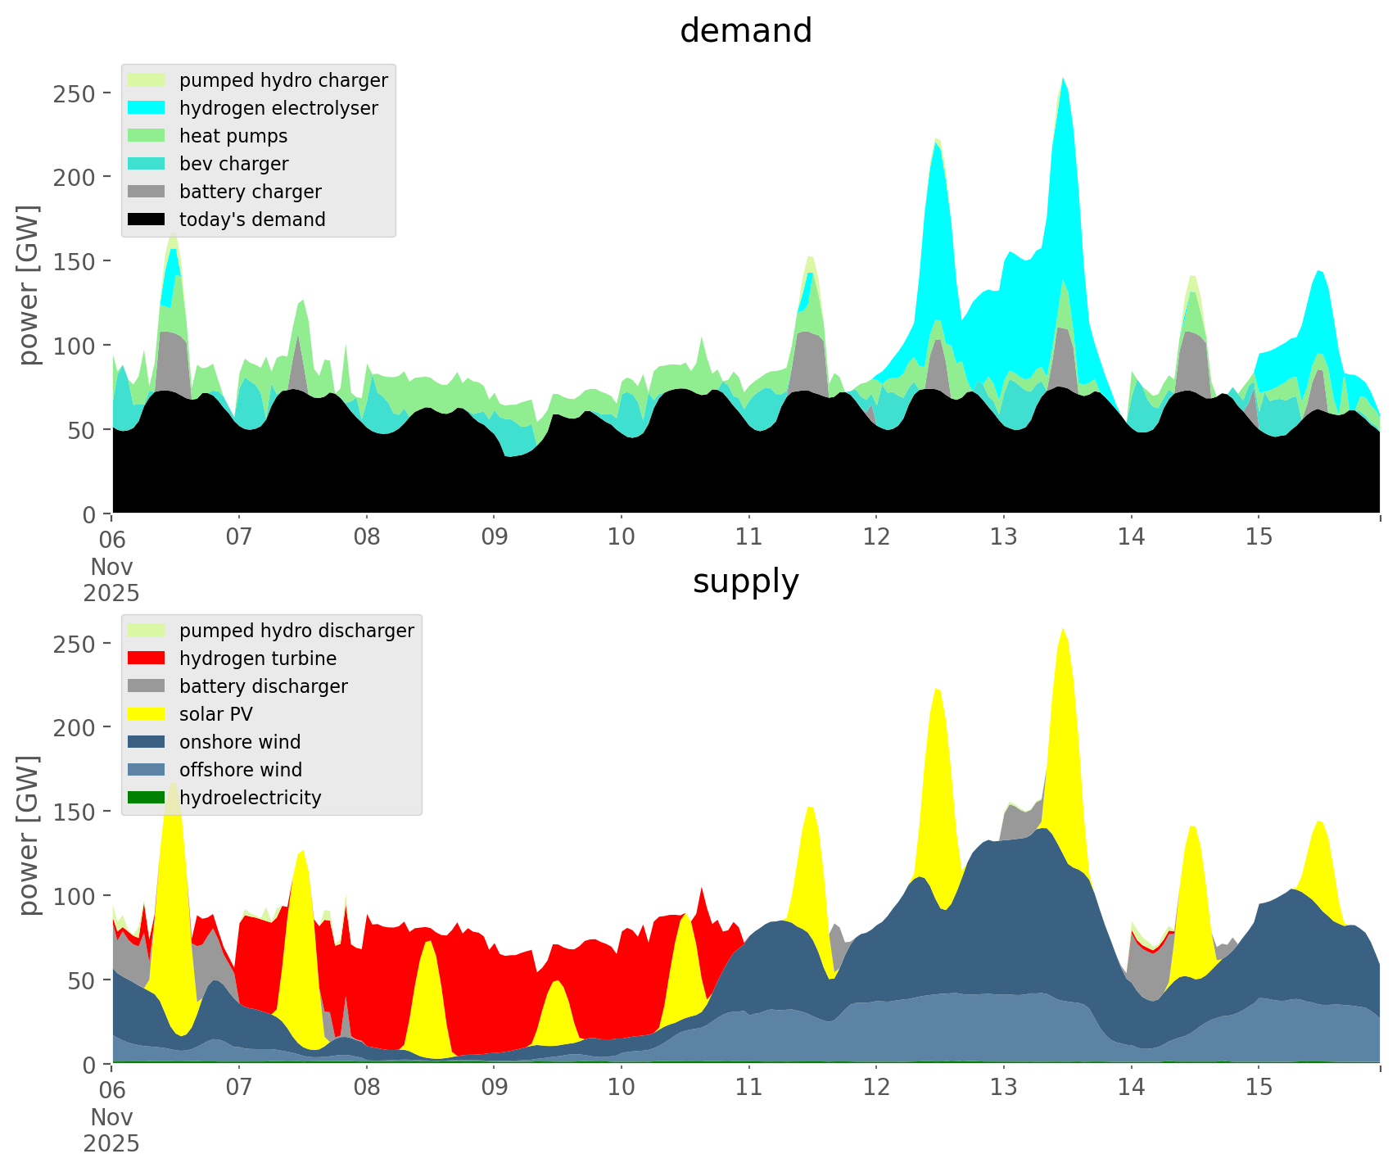Click the 250 y-axis tick on demand chart

tap(75, 93)
